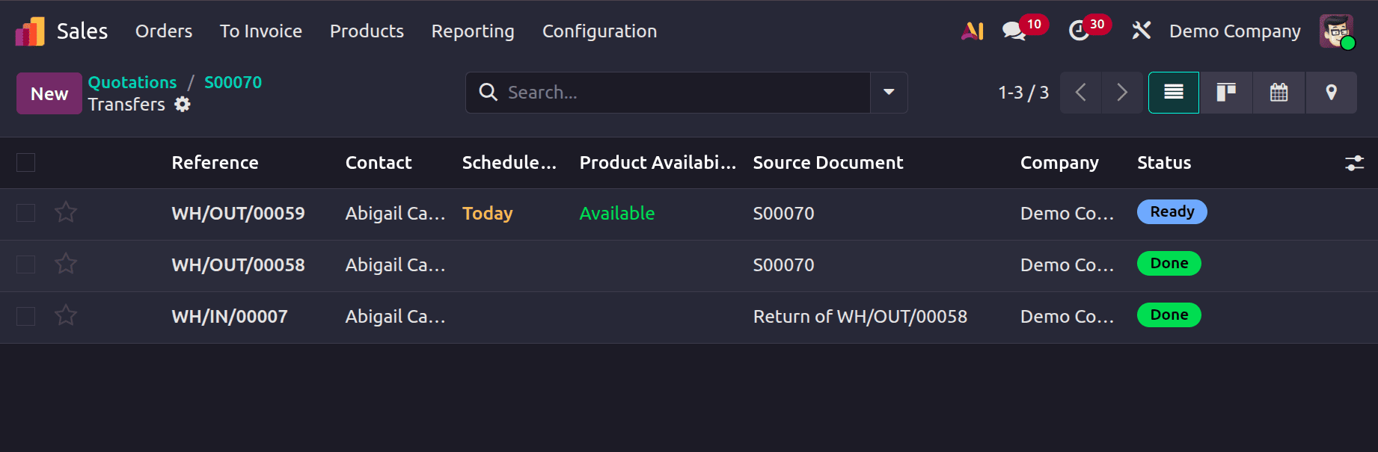The image size is (1378, 452).
Task: Open the messages chat icon
Action: click(x=1014, y=31)
